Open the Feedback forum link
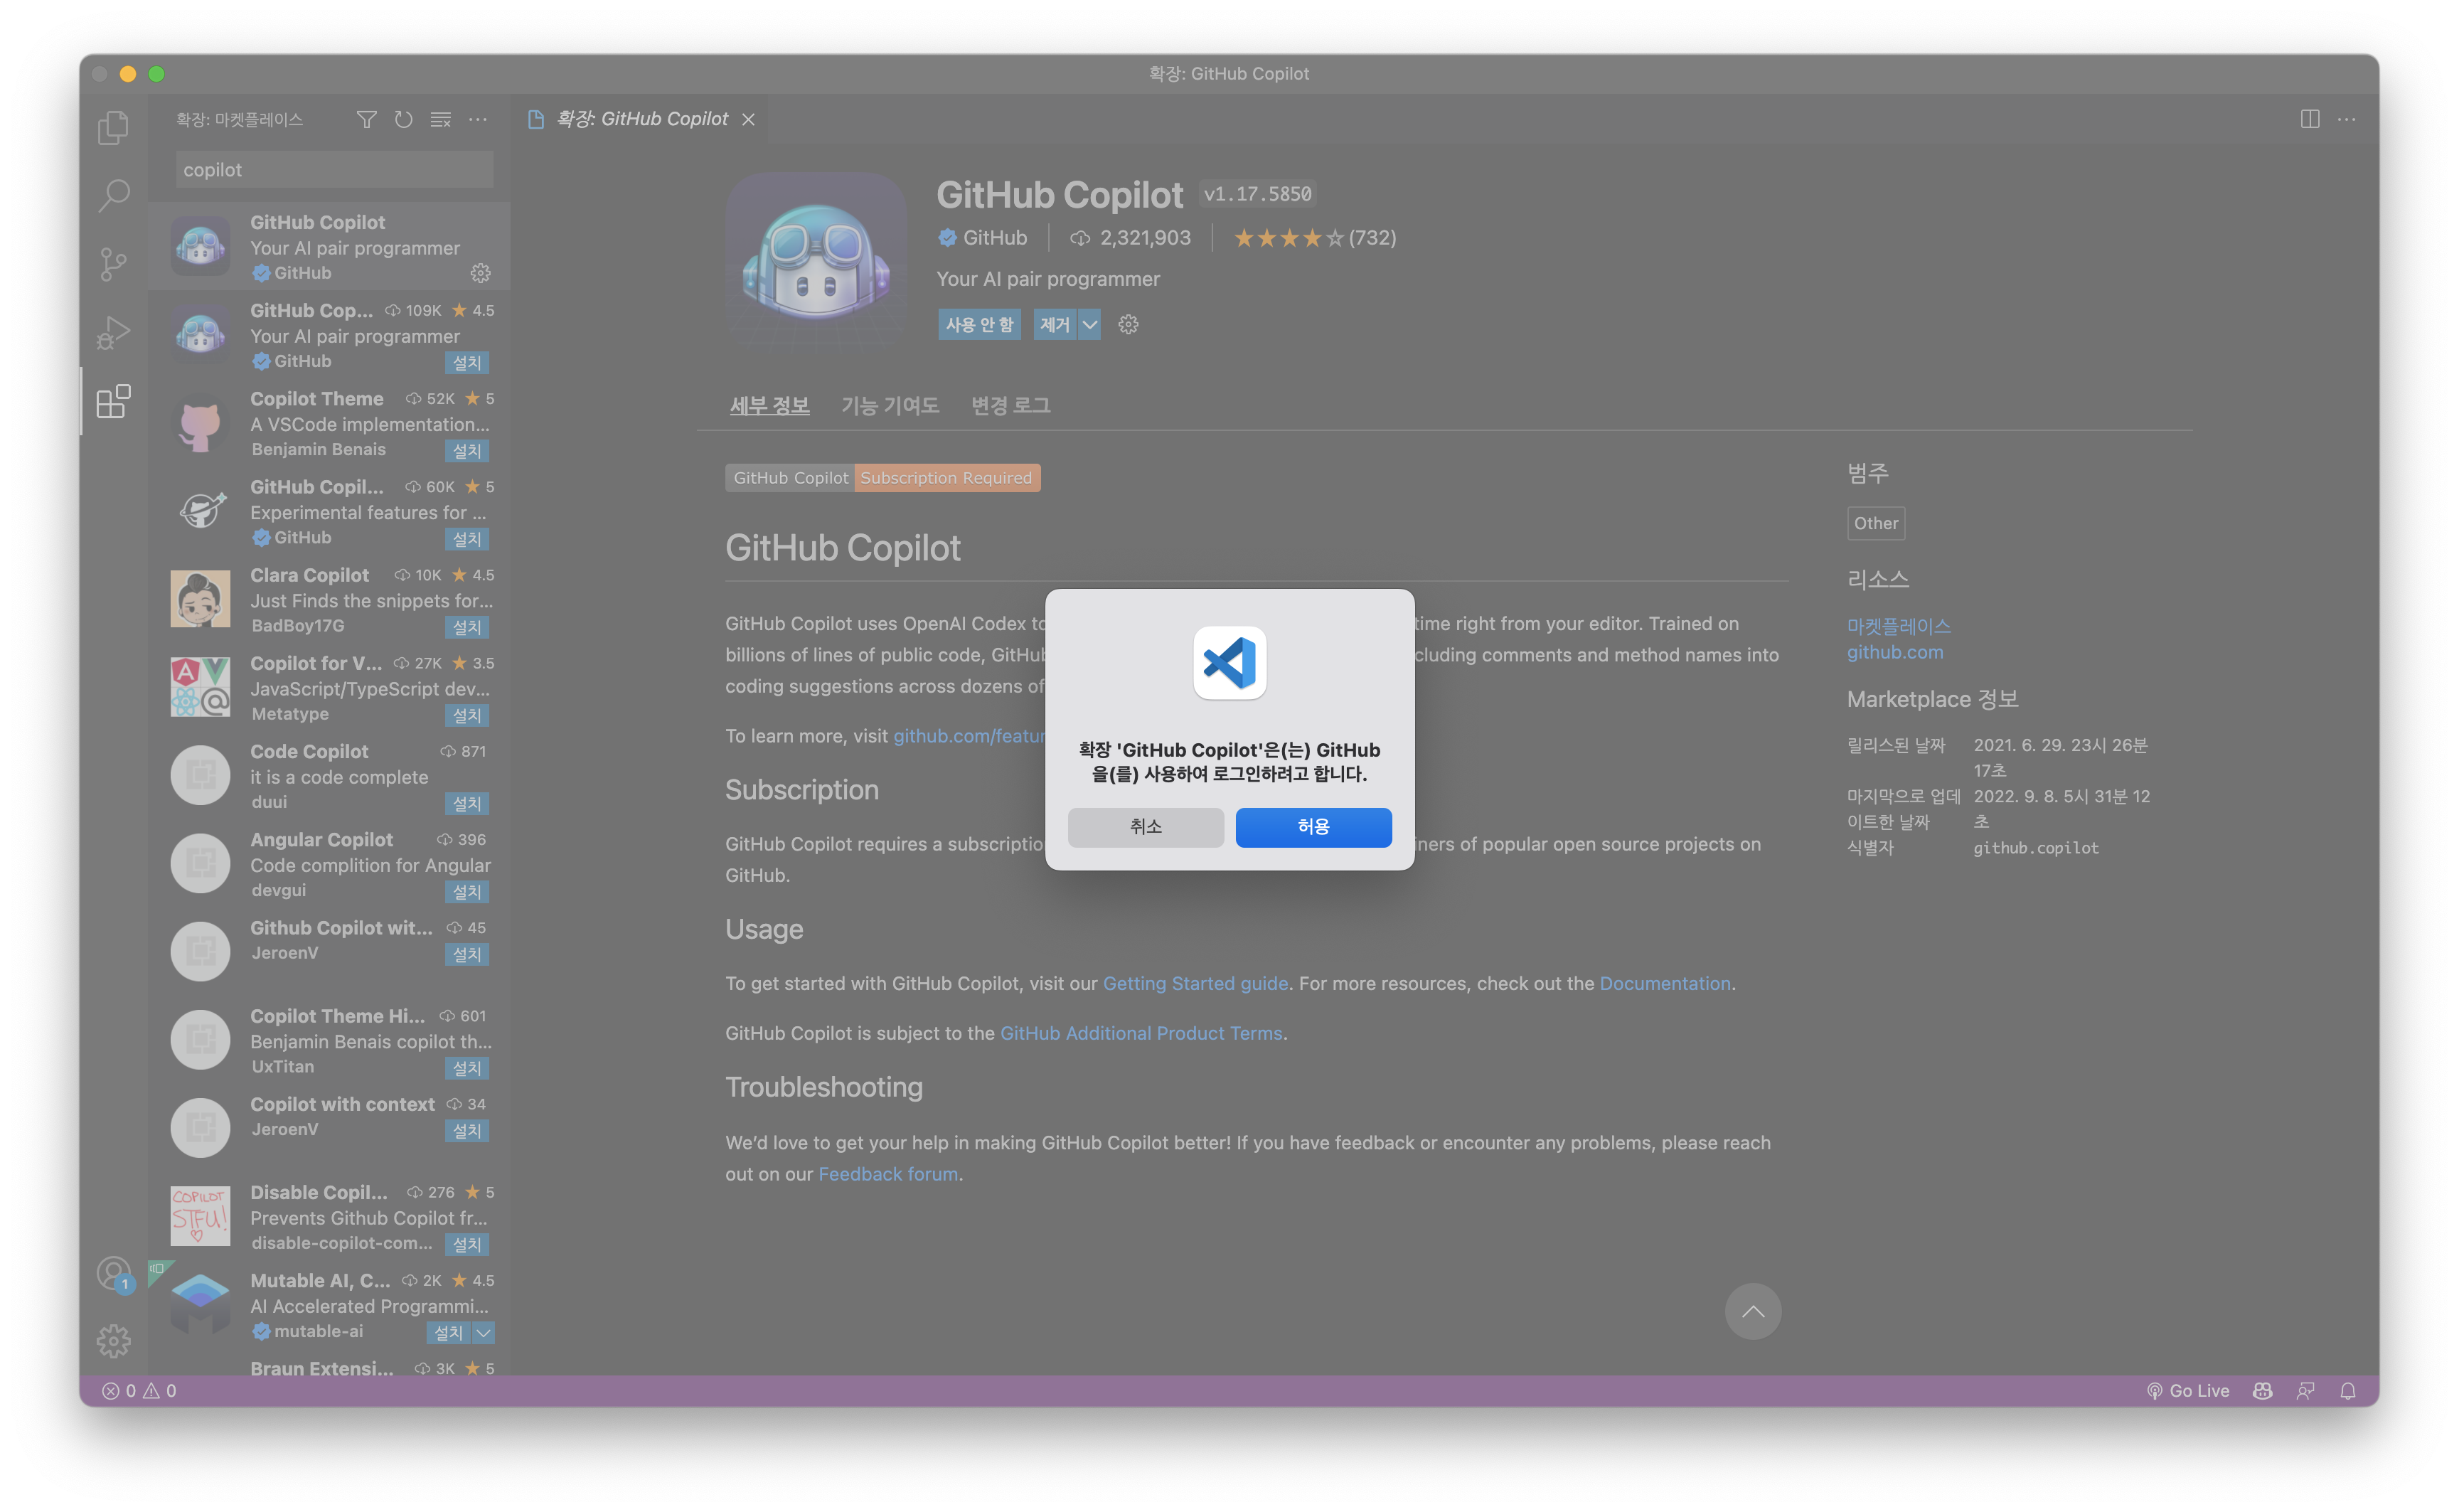This screenshot has width=2459, height=1512. click(887, 1174)
